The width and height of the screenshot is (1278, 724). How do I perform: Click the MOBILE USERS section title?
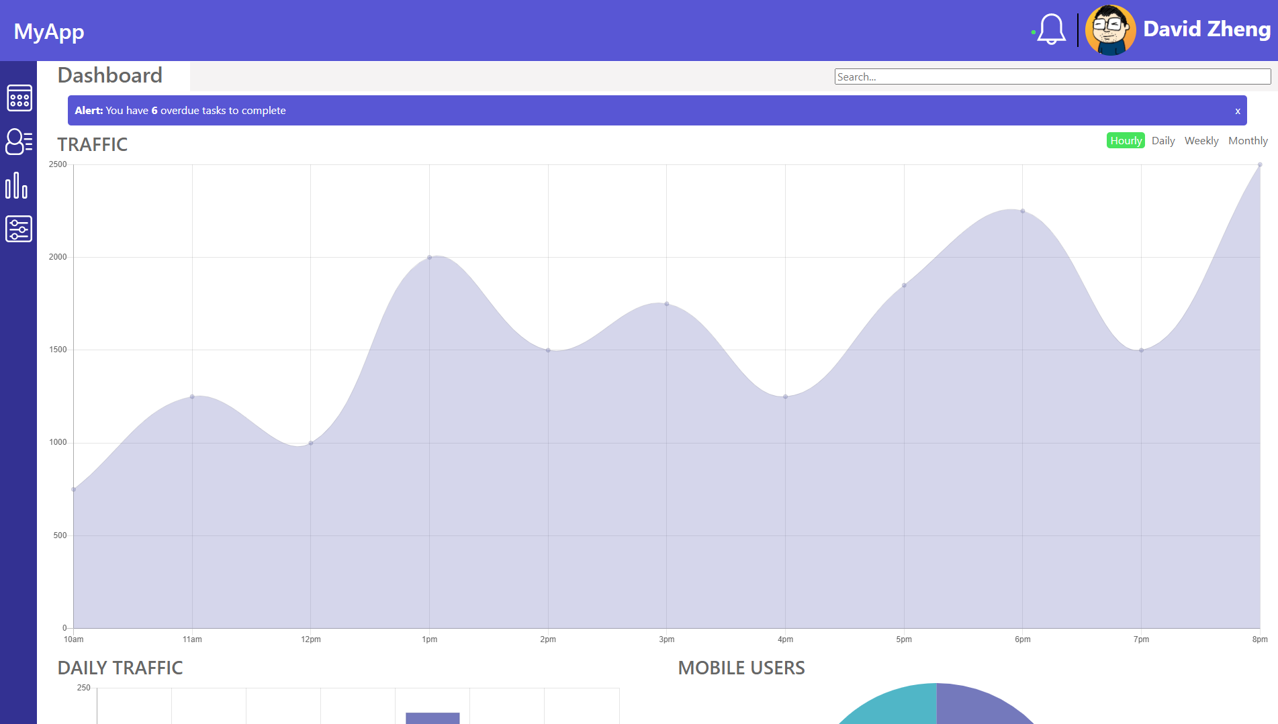click(741, 668)
